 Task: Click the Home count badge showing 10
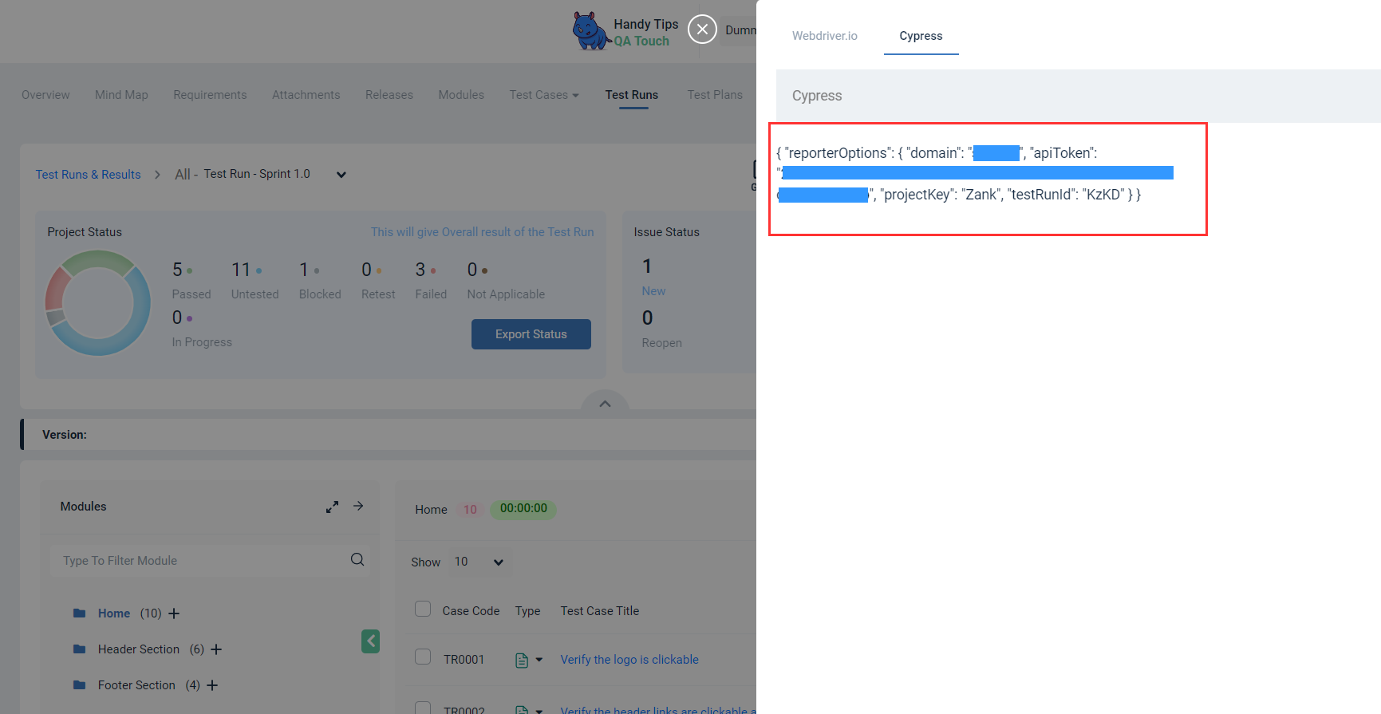point(470,510)
